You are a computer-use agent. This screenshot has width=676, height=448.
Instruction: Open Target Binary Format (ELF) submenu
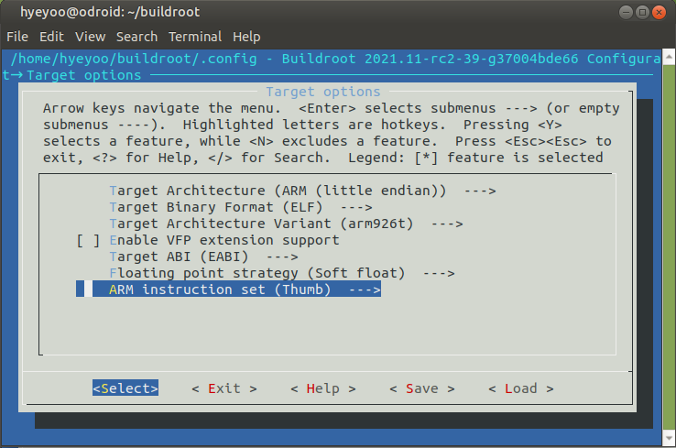tap(241, 207)
